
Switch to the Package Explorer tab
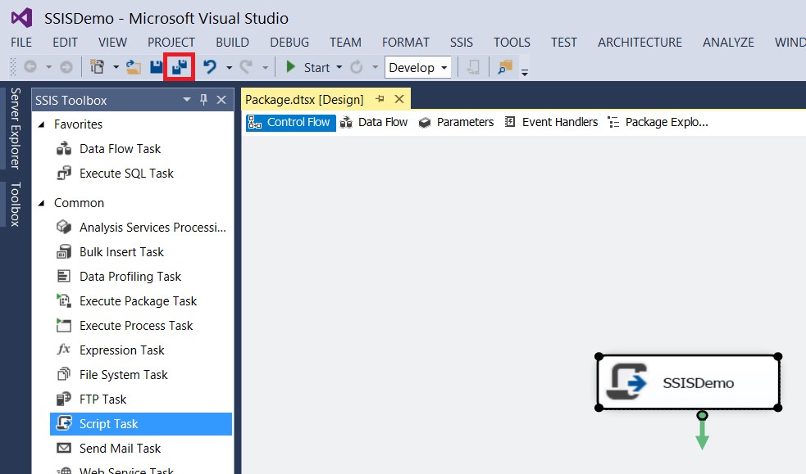[x=658, y=122]
